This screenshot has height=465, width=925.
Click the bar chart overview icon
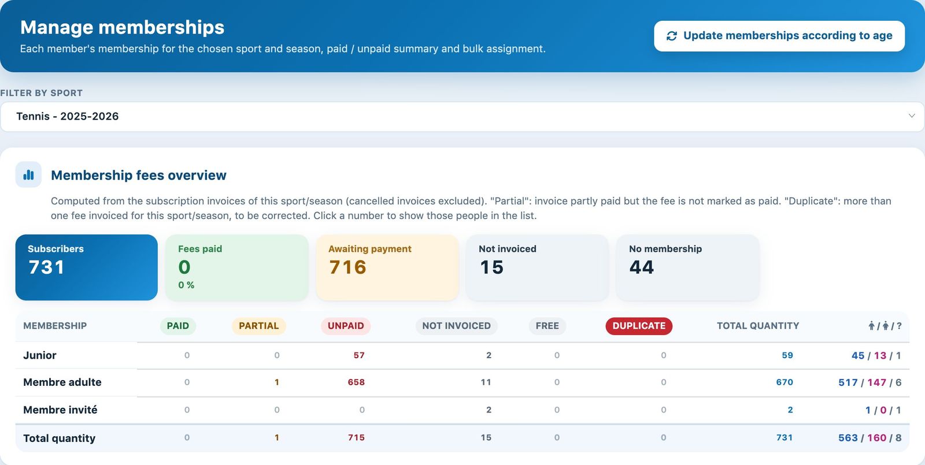(x=28, y=174)
